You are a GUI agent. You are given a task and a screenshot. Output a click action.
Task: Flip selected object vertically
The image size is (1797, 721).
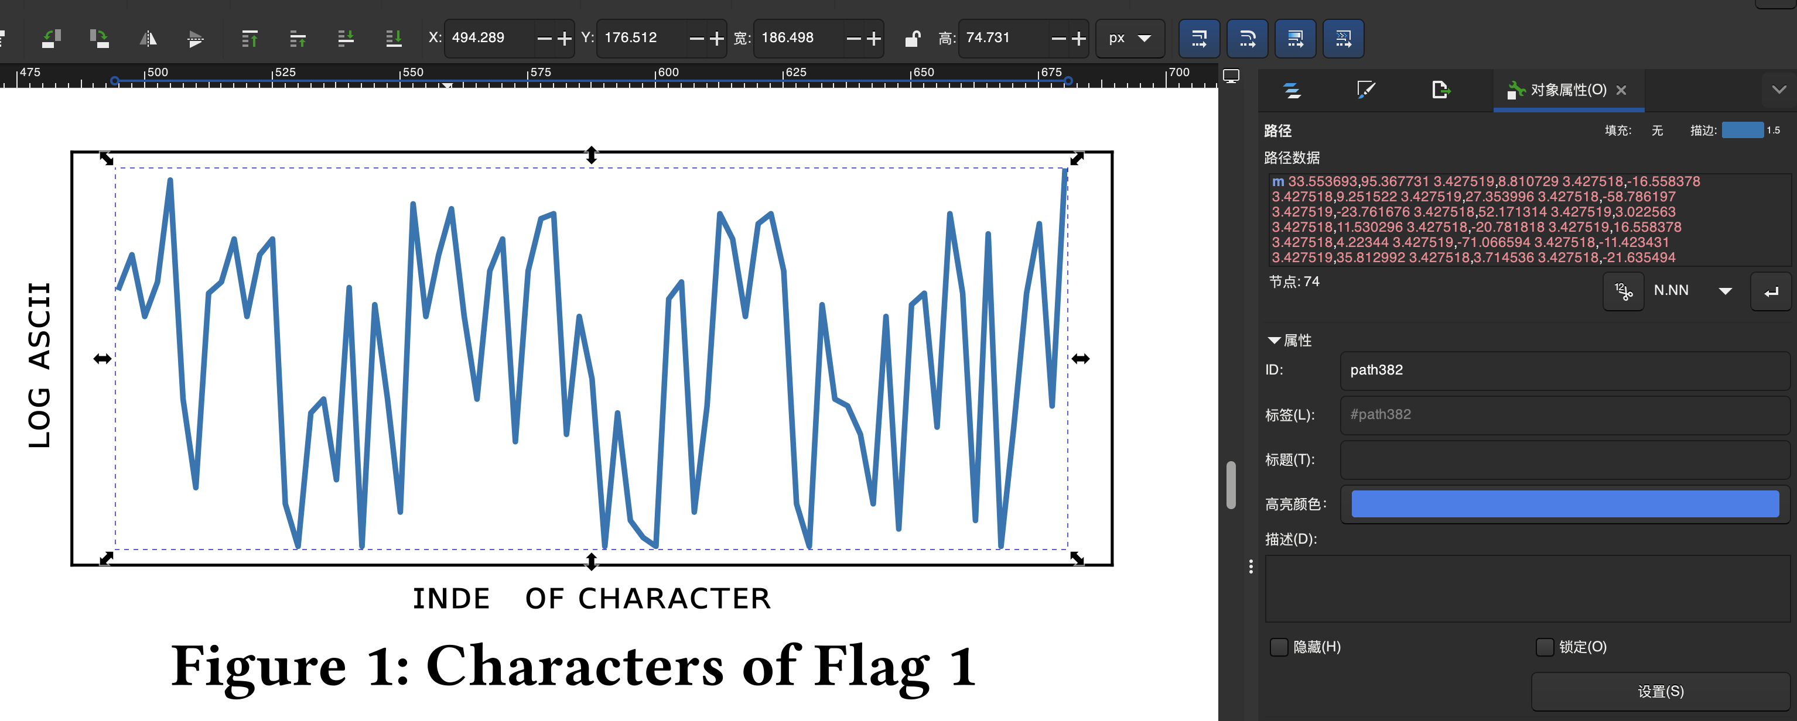click(x=196, y=39)
